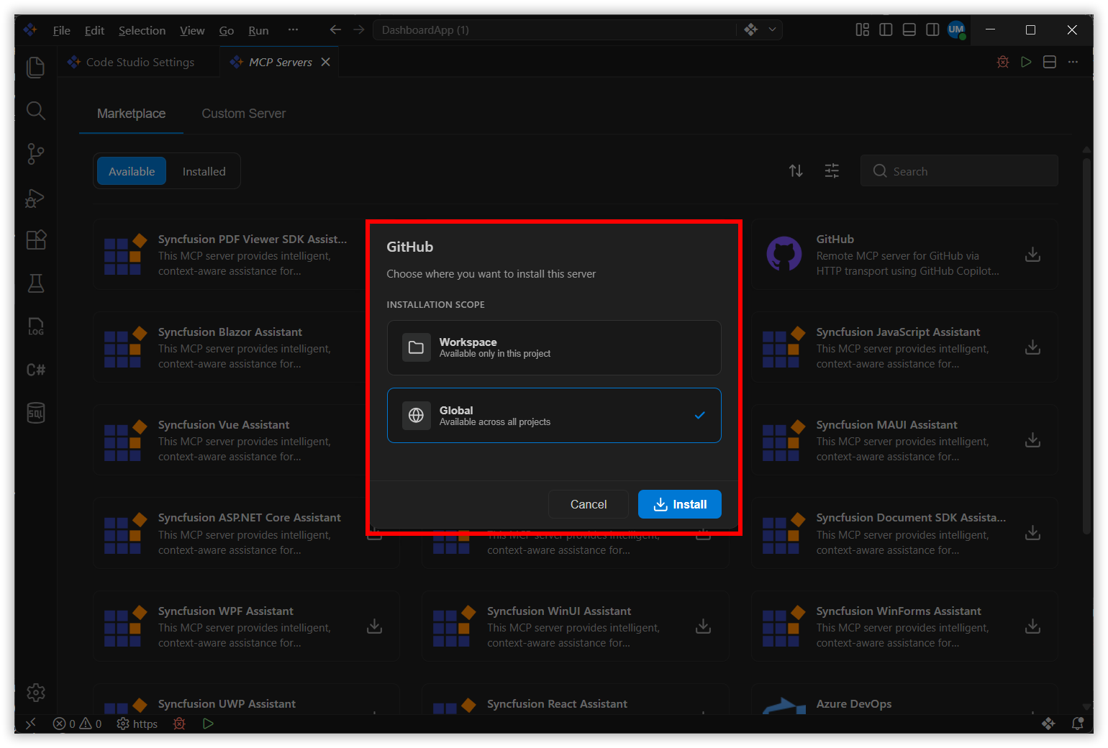Open the Selection menu
This screenshot has width=1108, height=748.
pos(142,30)
